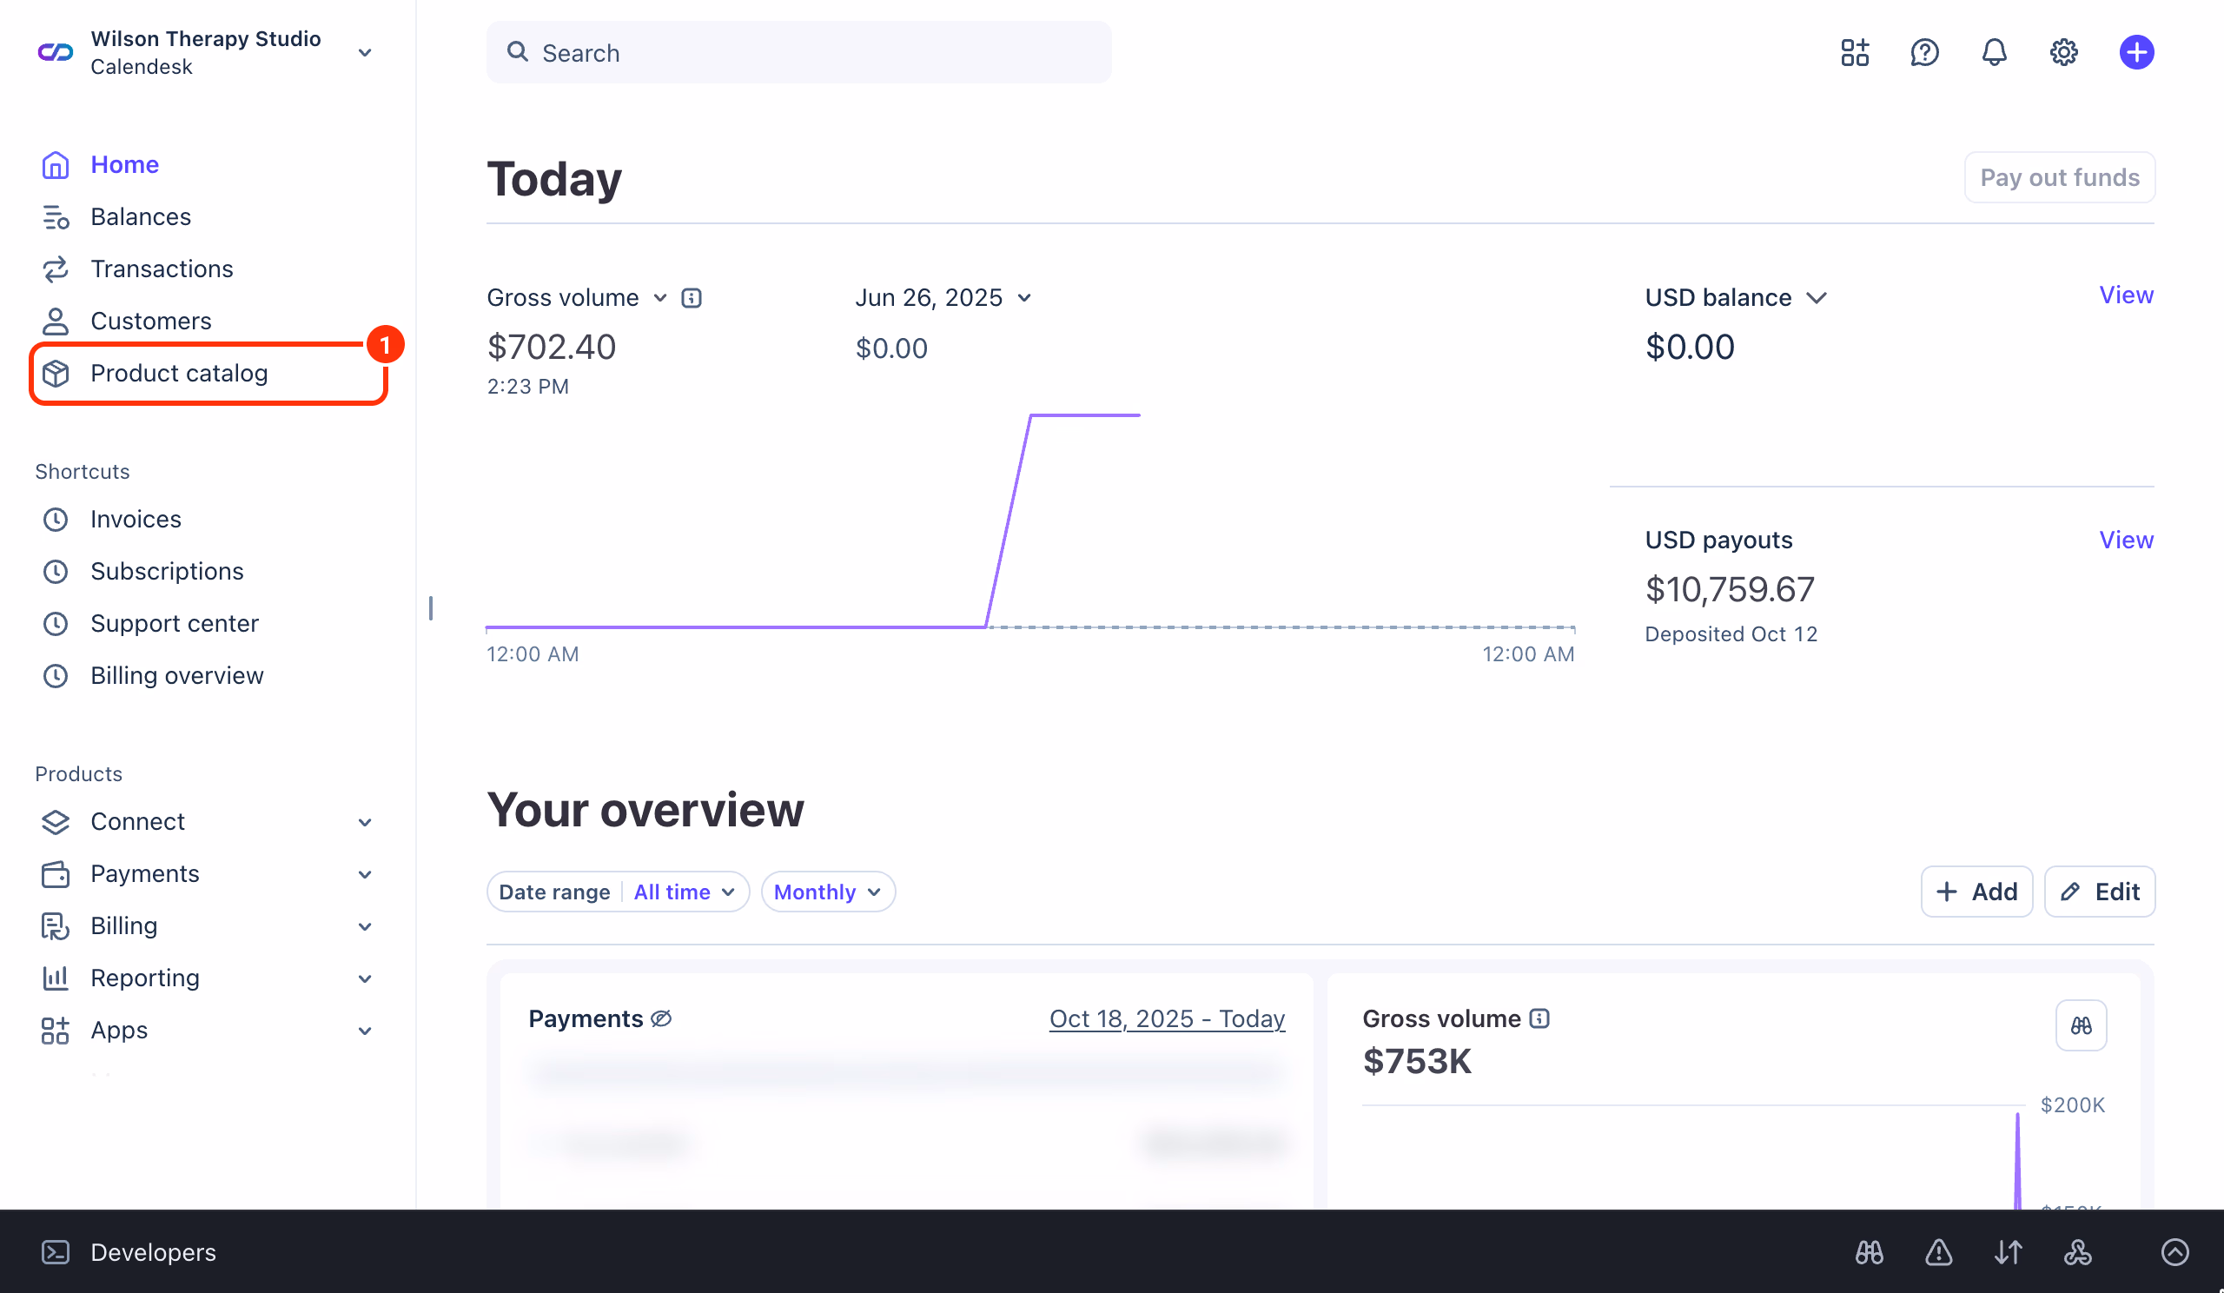The height and width of the screenshot is (1293, 2224).
Task: Click the binoculars explore button on Gross volume card
Action: pos(2080,1025)
